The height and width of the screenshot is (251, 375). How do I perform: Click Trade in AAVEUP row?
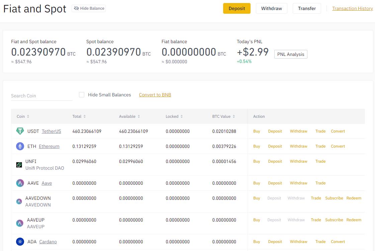click(x=316, y=220)
